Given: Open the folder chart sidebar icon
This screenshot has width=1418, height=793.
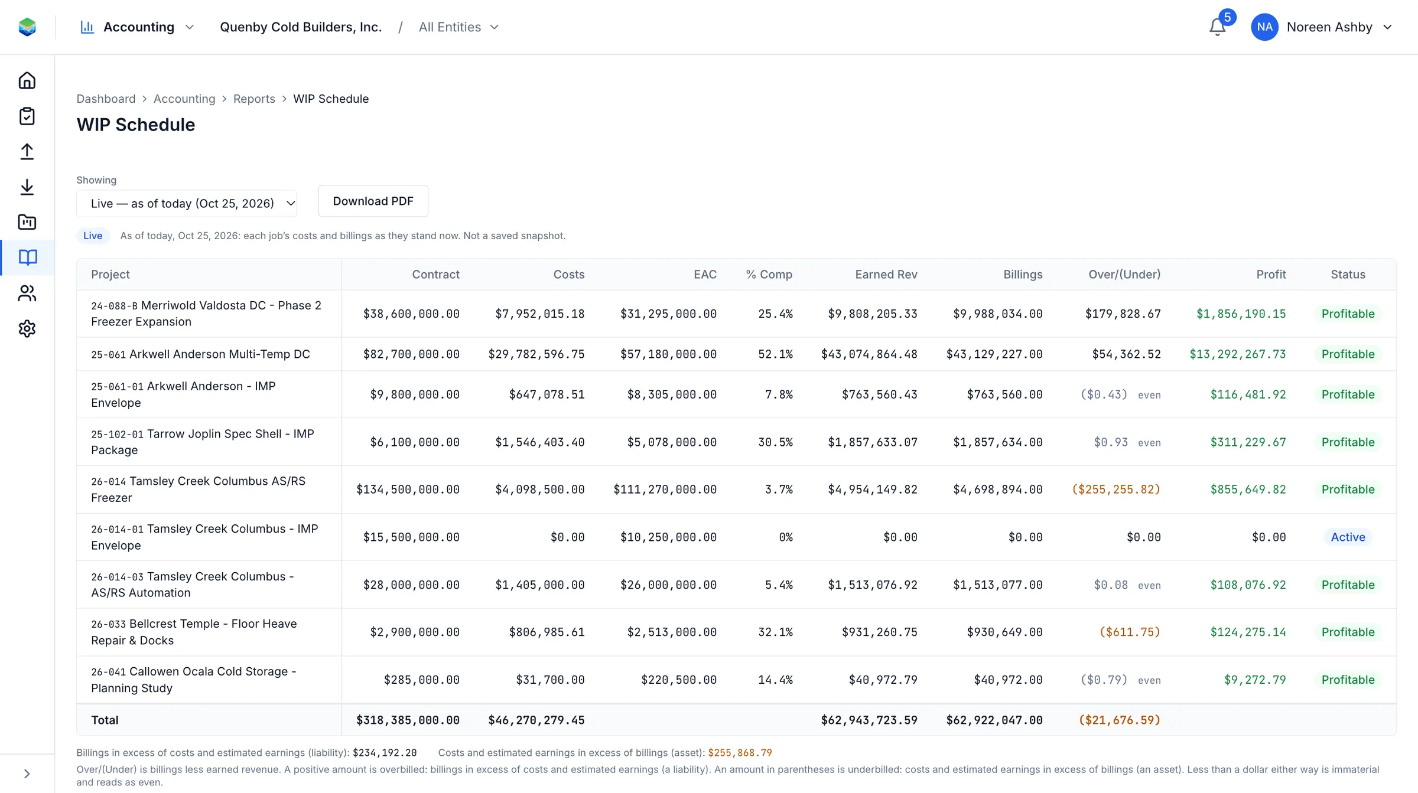Looking at the screenshot, I should click(x=27, y=222).
